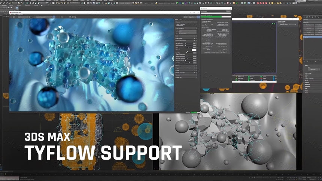Toggle Apply to file output checkbox
This screenshot has width=322, height=181.
176,24
